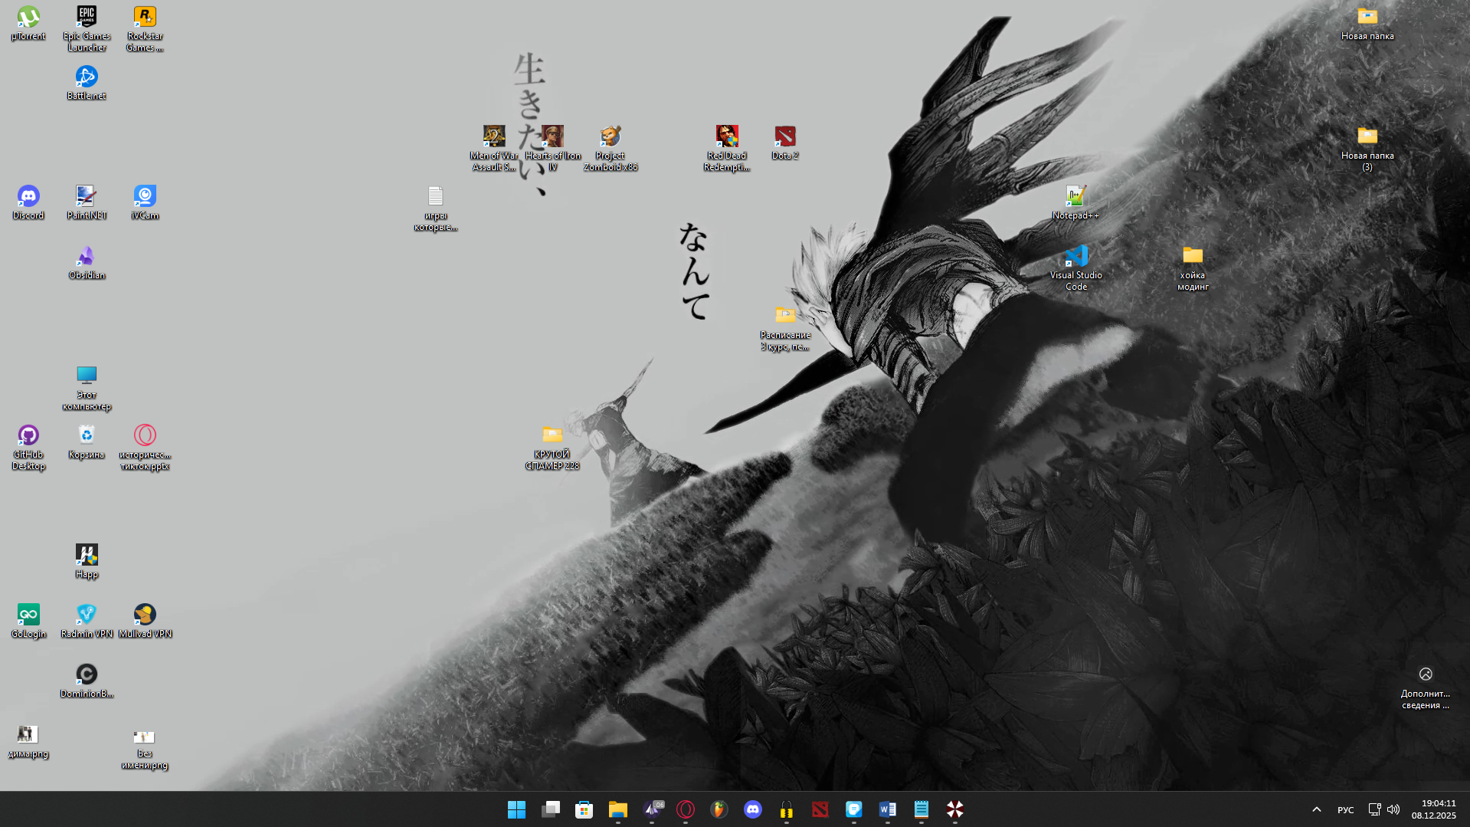This screenshot has height=827, width=1470.
Task: Select the Новая папка (3) folder
Action: pyautogui.click(x=1367, y=149)
